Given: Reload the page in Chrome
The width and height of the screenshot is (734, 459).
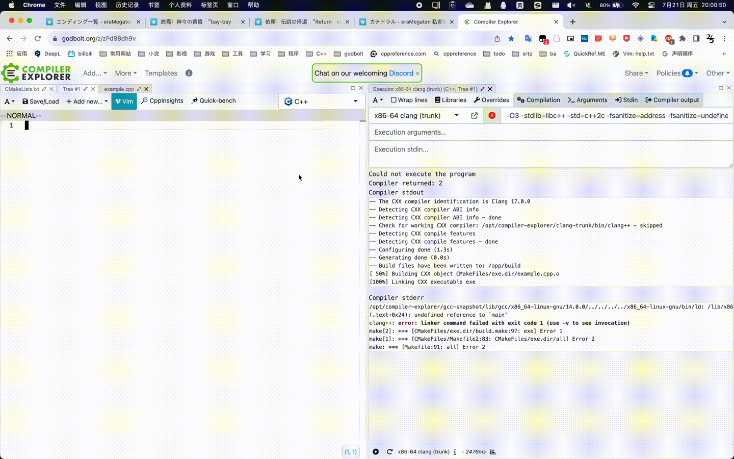Looking at the screenshot, I should coord(37,38).
